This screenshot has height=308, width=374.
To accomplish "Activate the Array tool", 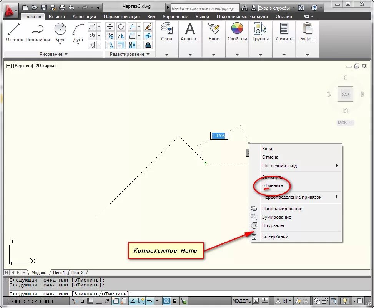I will pos(132,45).
